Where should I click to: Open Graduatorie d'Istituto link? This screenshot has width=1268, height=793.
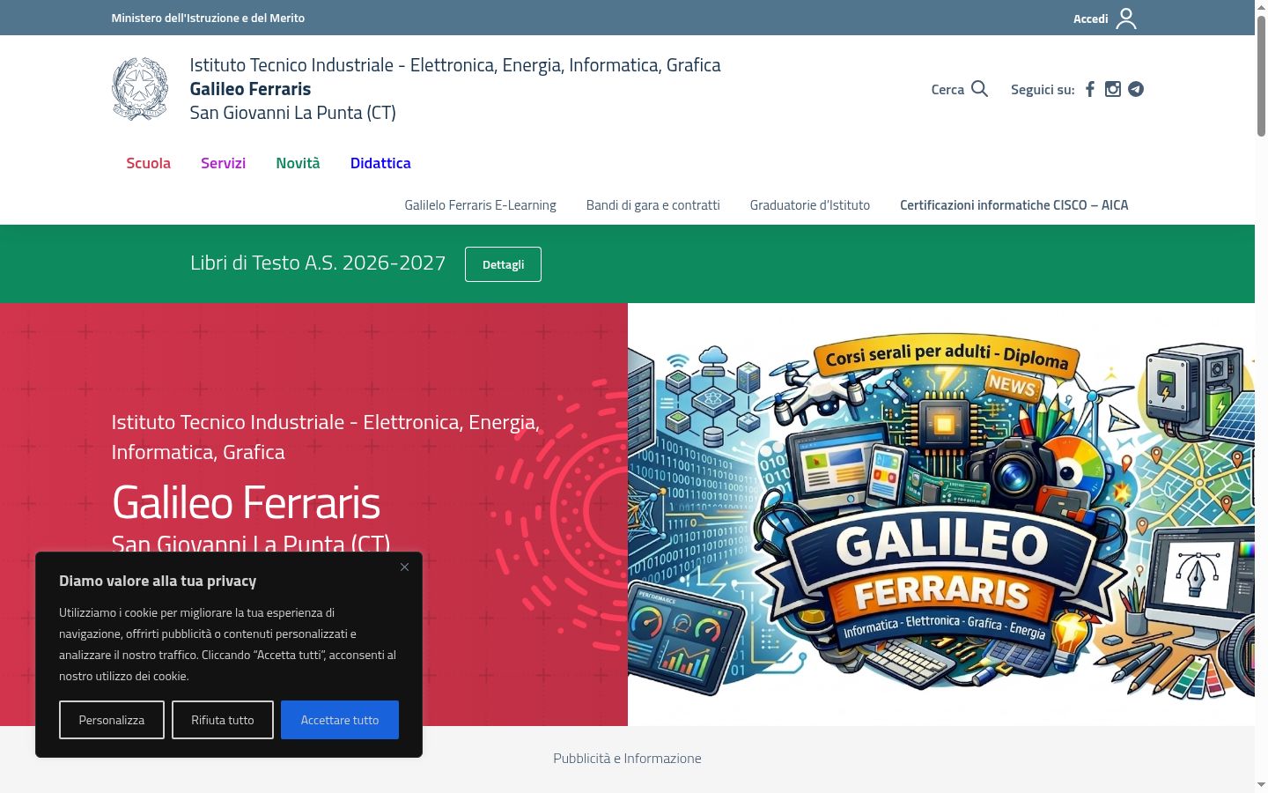pyautogui.click(x=810, y=205)
